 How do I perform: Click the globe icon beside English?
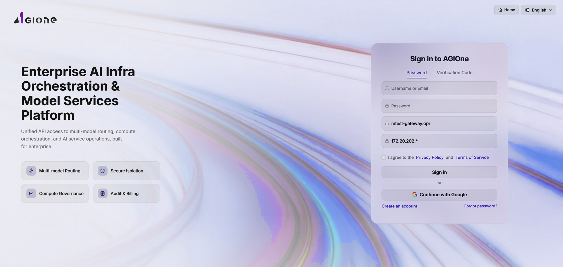point(527,10)
